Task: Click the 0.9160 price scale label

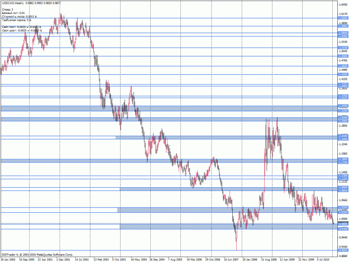Action: 343,247
